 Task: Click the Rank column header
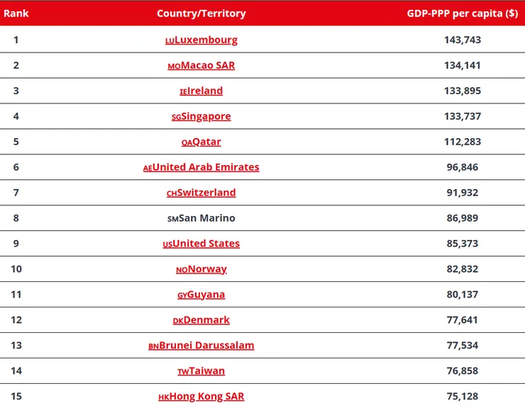16,13
